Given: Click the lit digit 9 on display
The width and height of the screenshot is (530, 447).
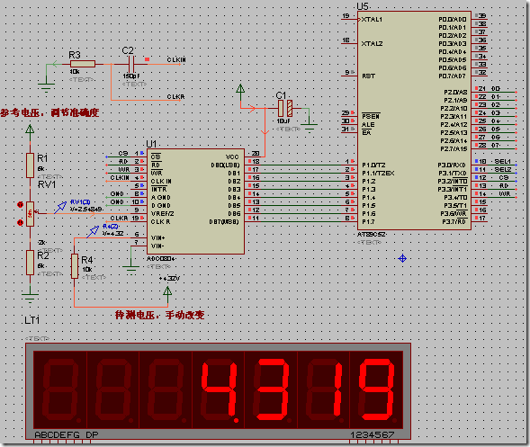Looking at the screenshot, I should 377,389.
